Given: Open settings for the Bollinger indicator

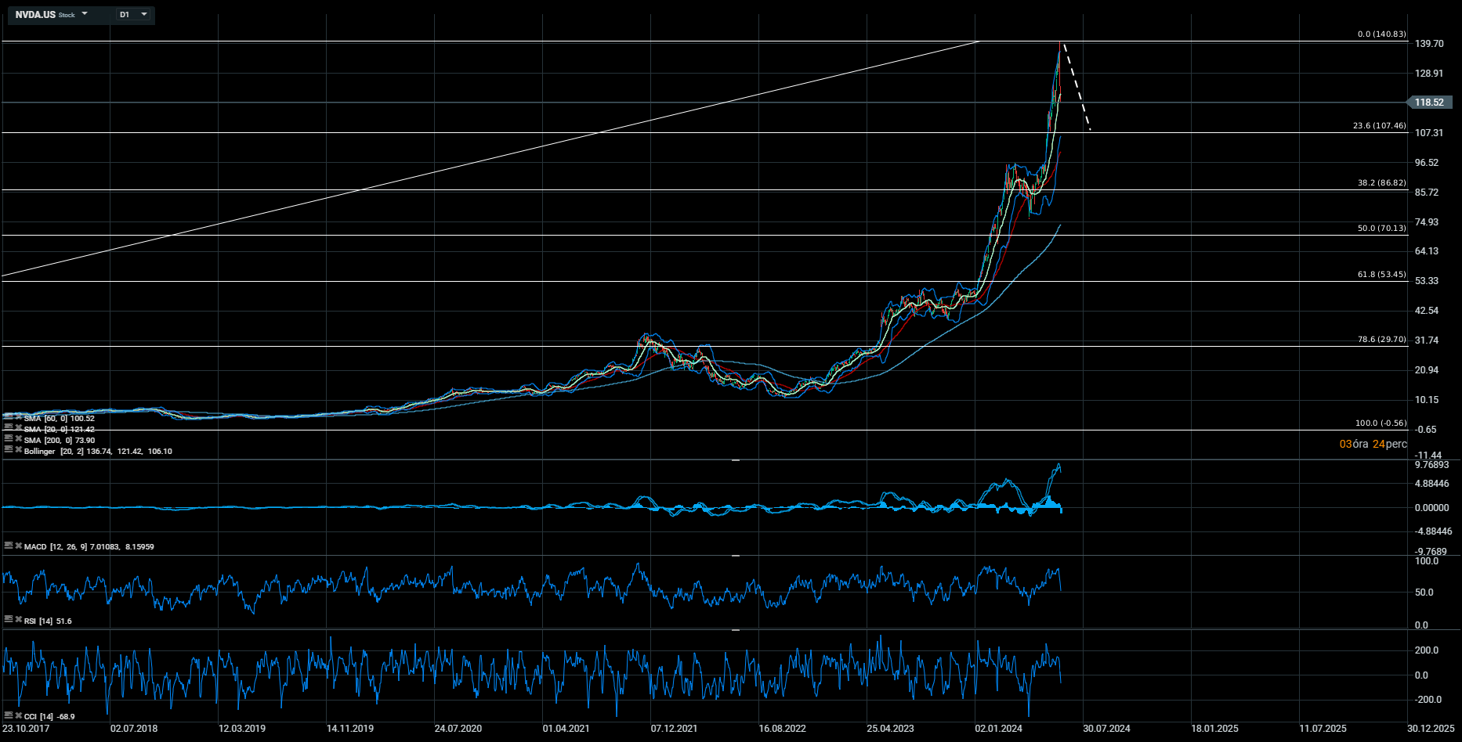Looking at the screenshot, I should click(9, 450).
